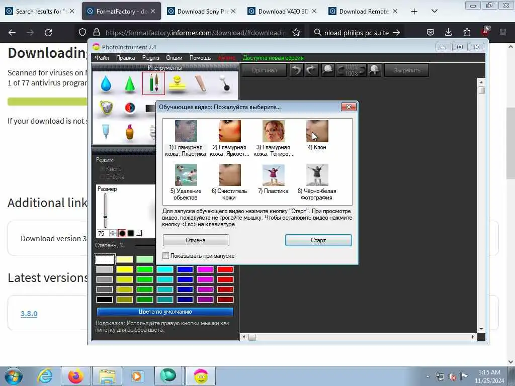Select the green cone sharpen tool
The image size is (515, 386).
coord(130,84)
